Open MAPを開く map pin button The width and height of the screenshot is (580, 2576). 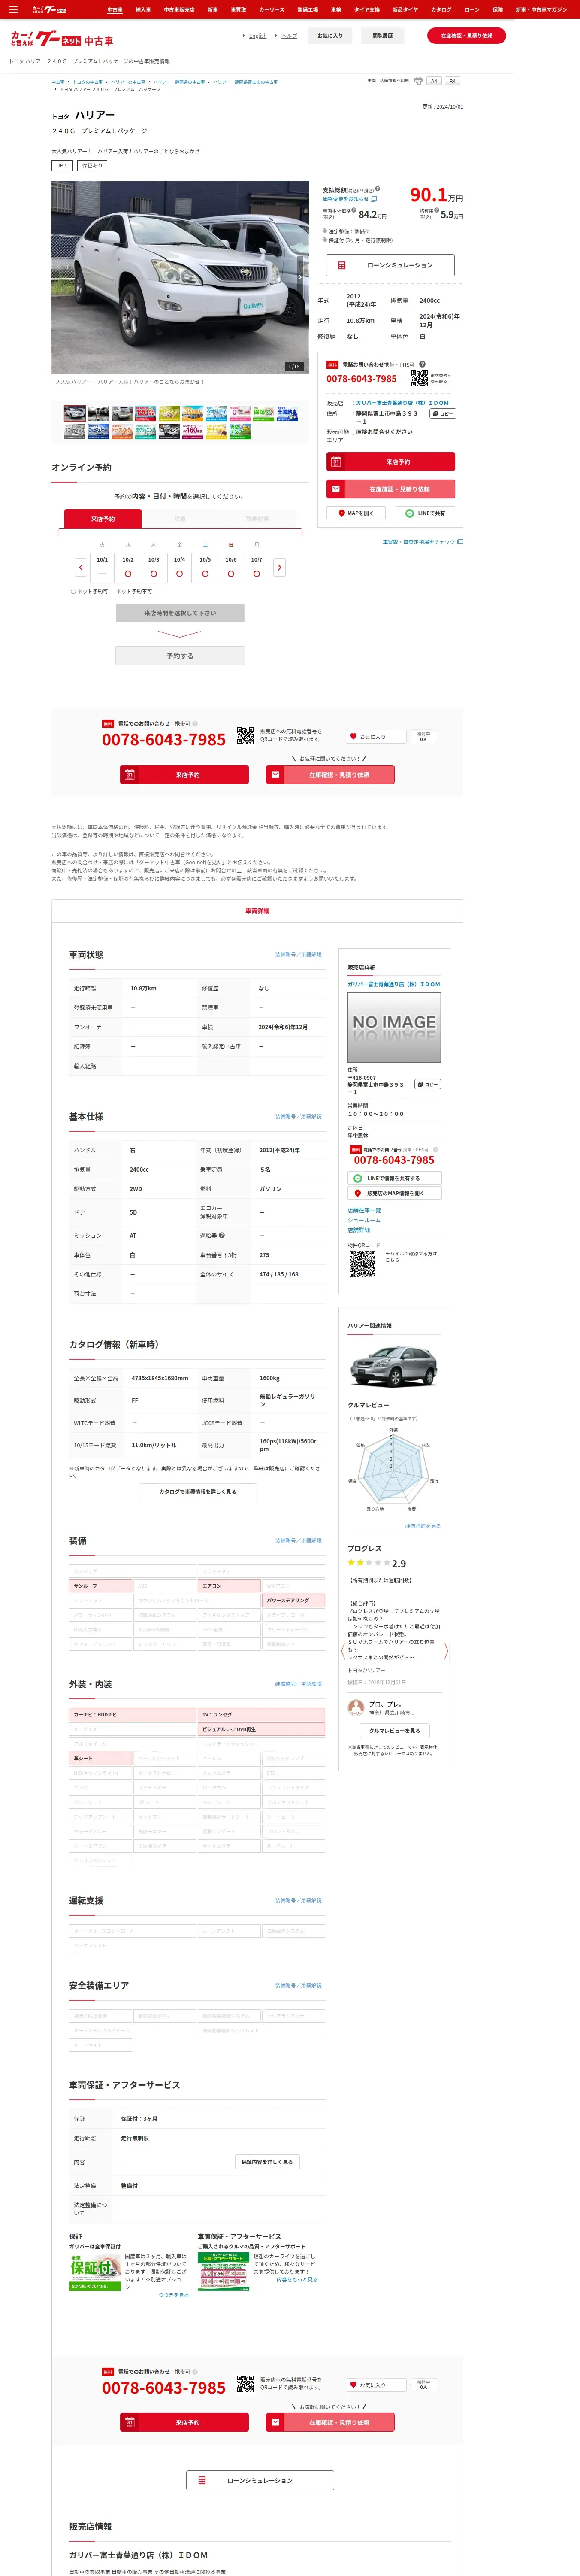(355, 513)
